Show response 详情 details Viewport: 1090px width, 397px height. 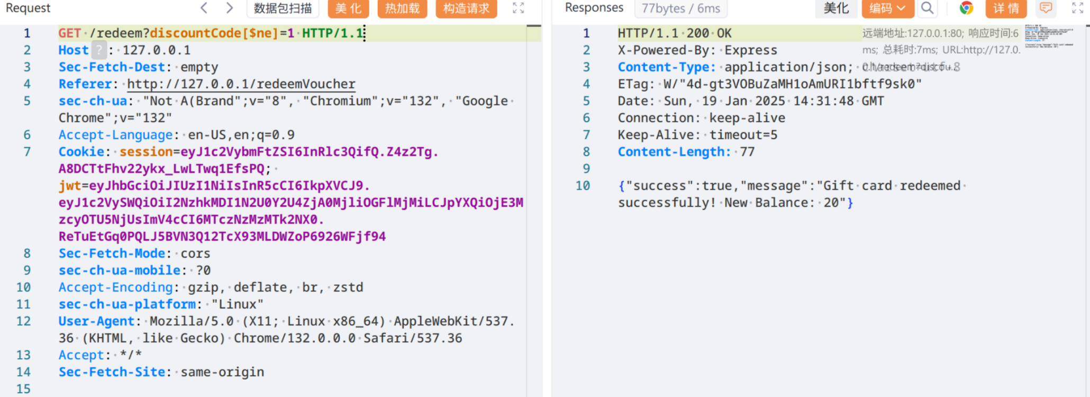coord(1006,8)
